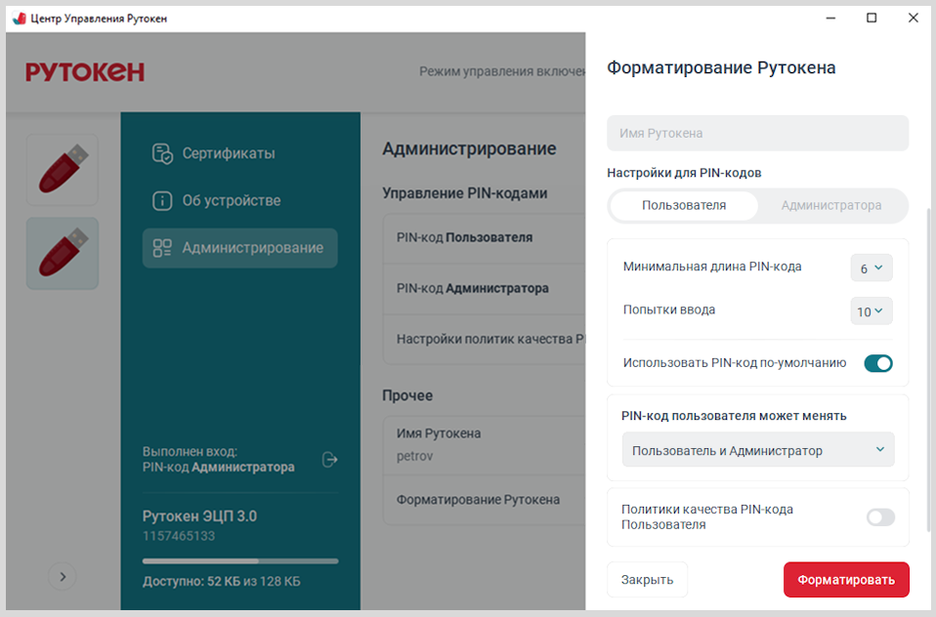Viewport: 936px width, 617px height.
Task: Click the app icon in title bar
Action: click(18, 18)
